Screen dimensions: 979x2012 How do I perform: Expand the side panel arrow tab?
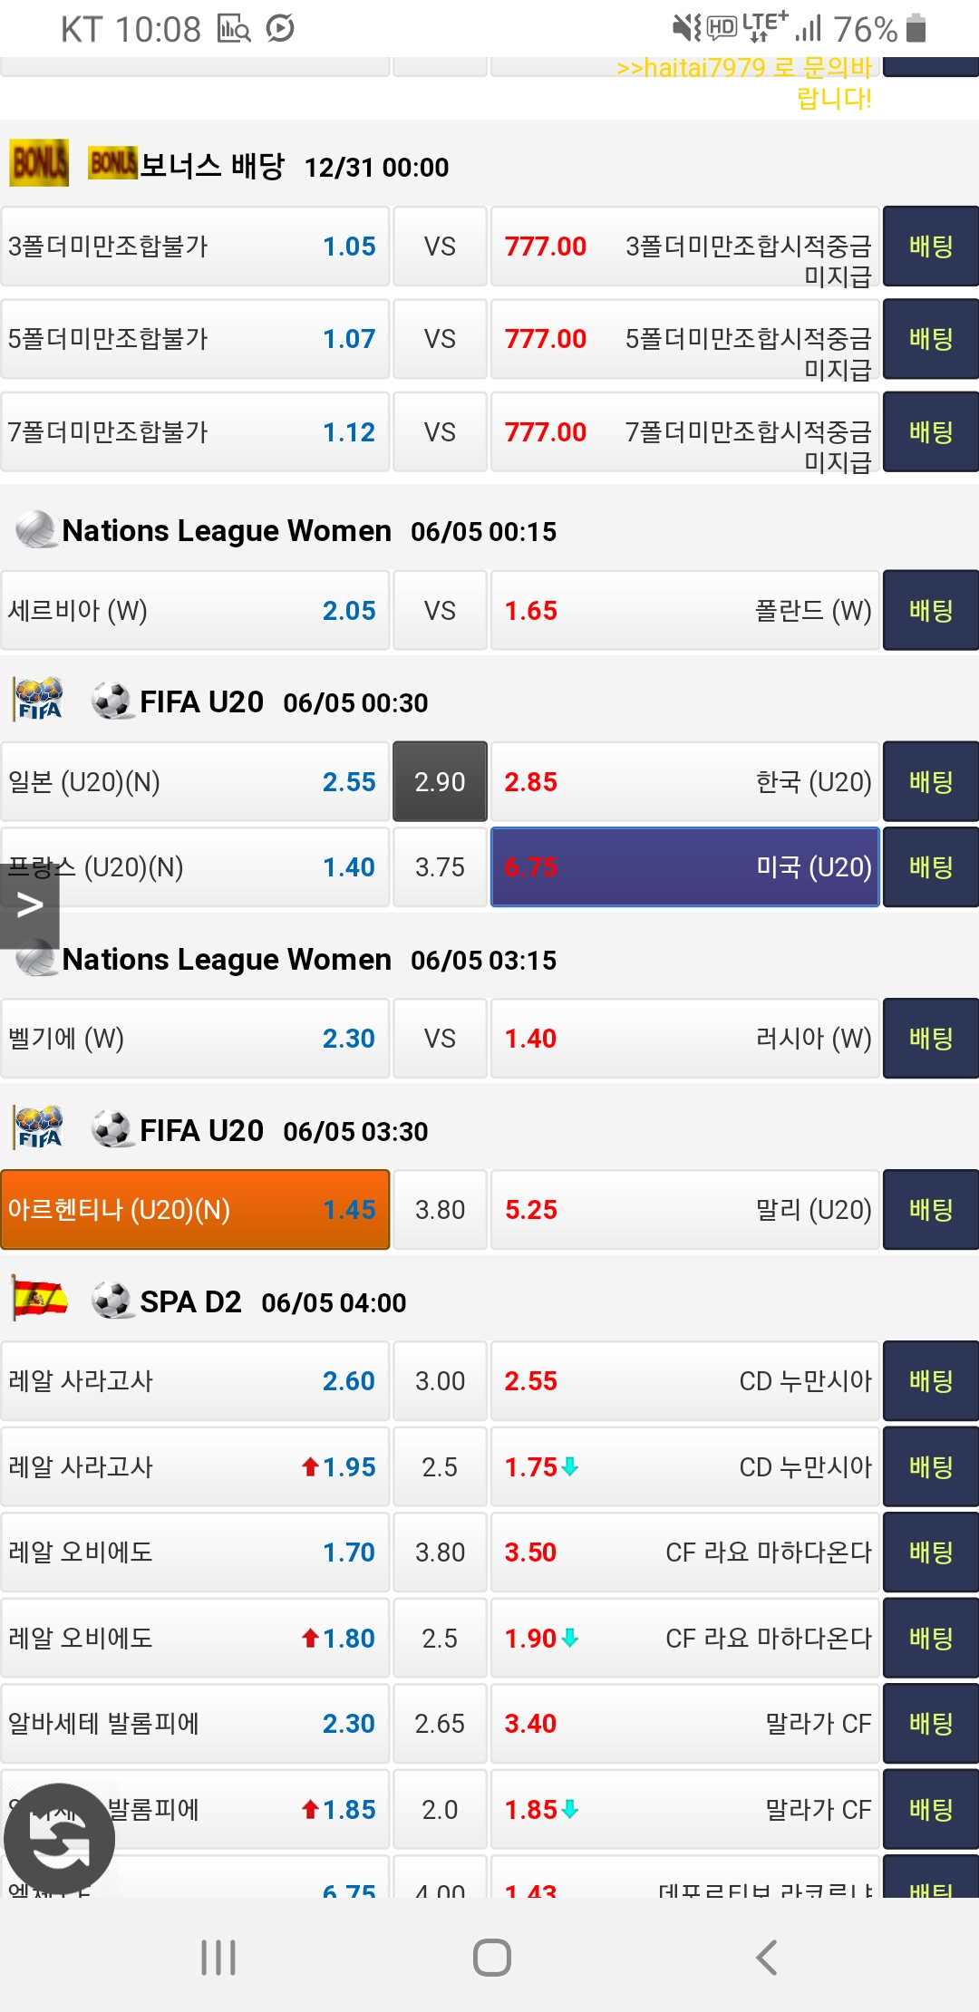click(30, 904)
